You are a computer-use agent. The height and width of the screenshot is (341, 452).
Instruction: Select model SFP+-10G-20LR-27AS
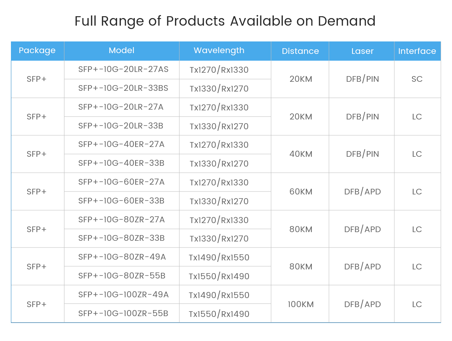[x=123, y=70]
